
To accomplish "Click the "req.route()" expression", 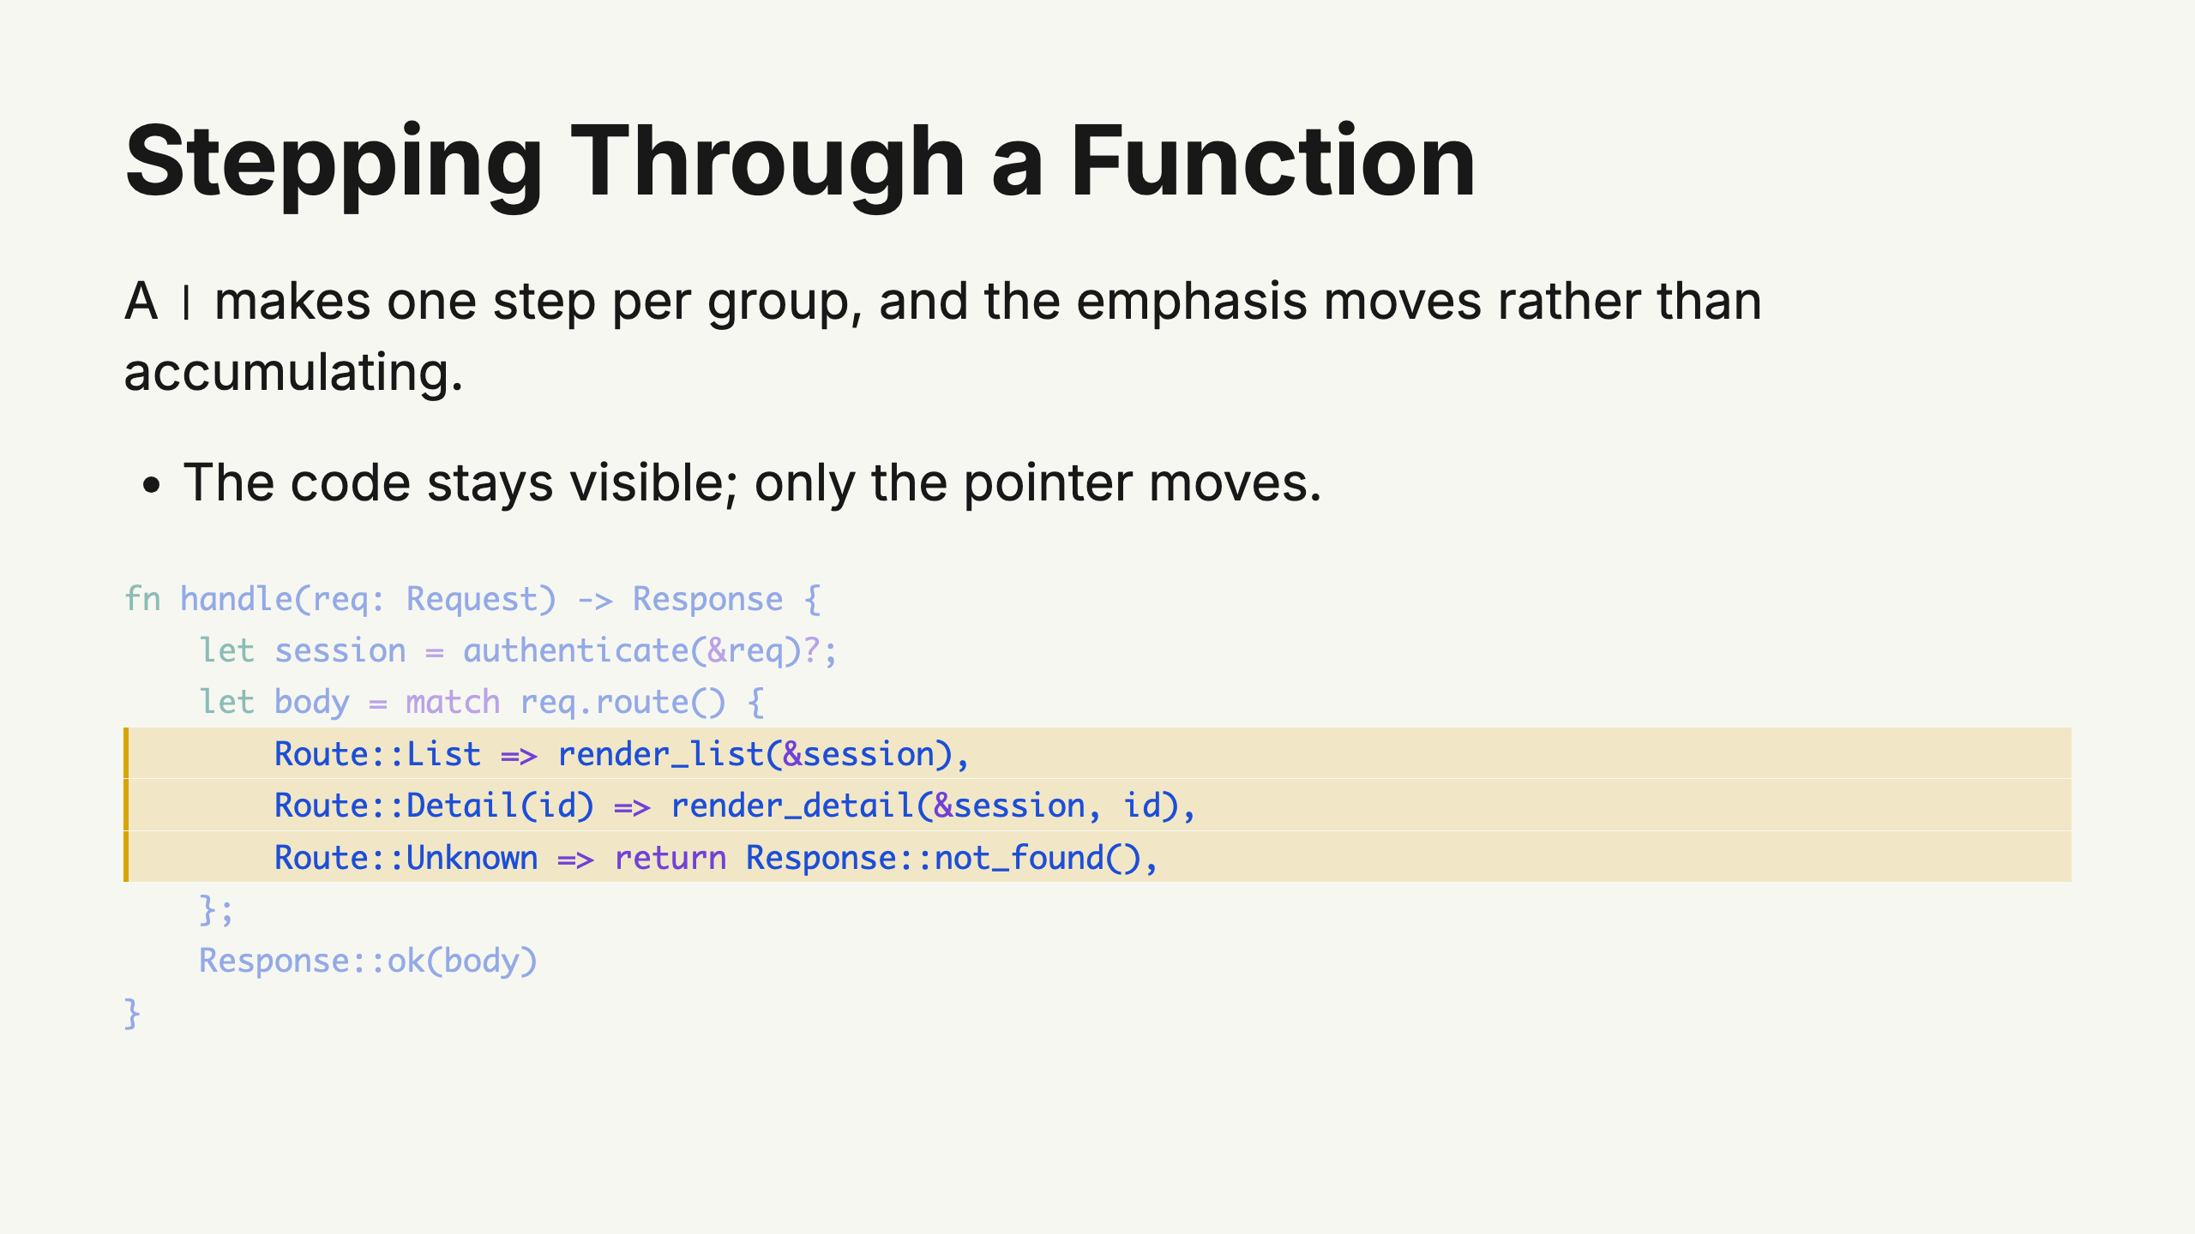I will tap(623, 703).
